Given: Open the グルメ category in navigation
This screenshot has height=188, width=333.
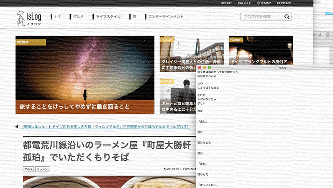Looking at the screenshot, I should pyautogui.click(x=77, y=16).
